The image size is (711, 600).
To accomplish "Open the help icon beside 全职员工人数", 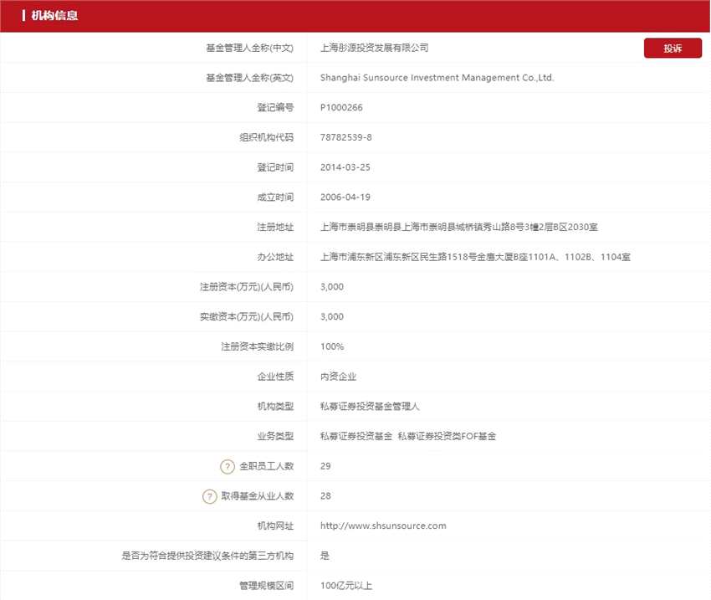I will click(x=228, y=466).
